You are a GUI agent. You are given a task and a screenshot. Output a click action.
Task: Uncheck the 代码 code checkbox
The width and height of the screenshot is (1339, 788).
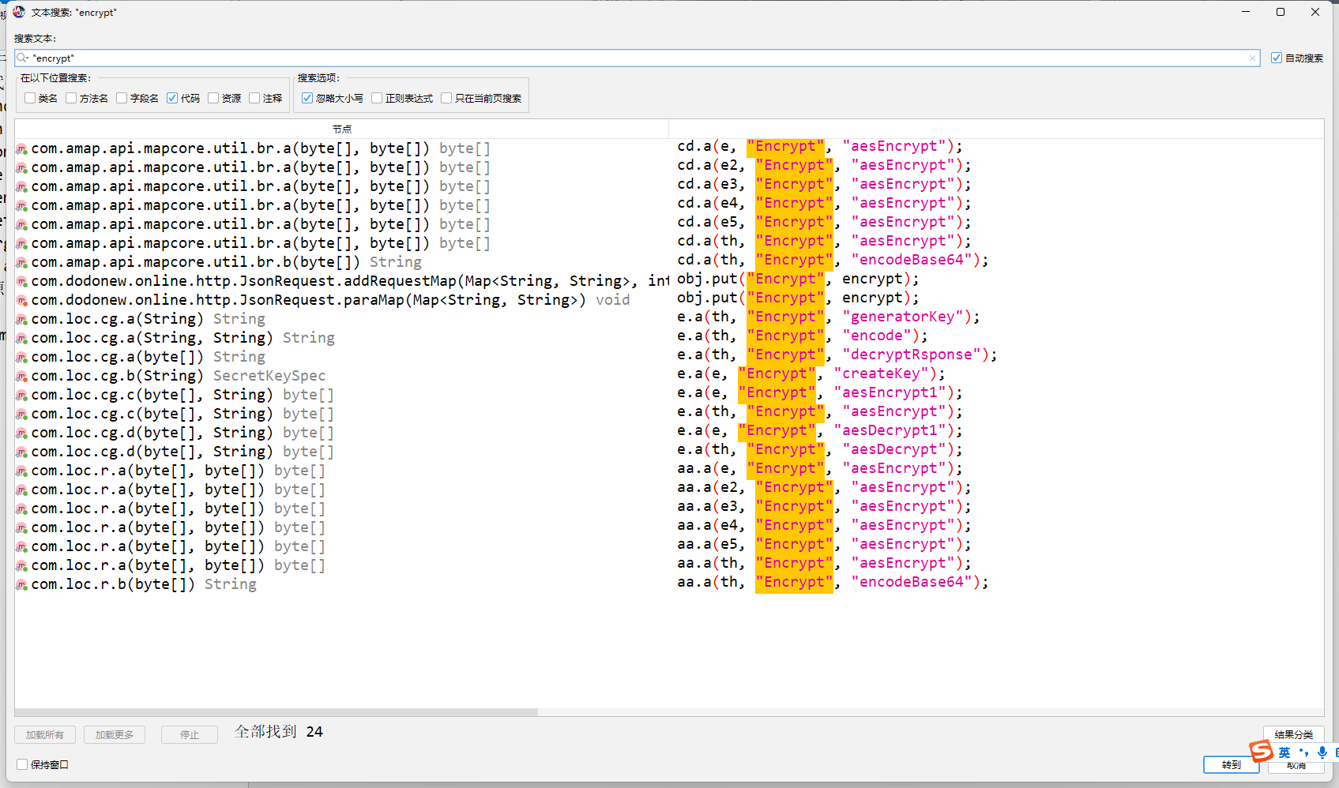click(x=172, y=98)
